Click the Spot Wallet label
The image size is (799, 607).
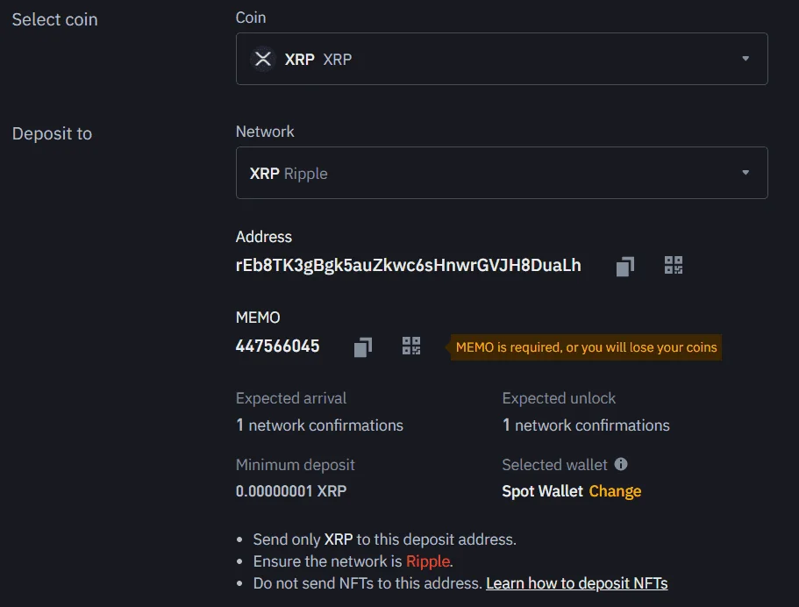pos(542,491)
